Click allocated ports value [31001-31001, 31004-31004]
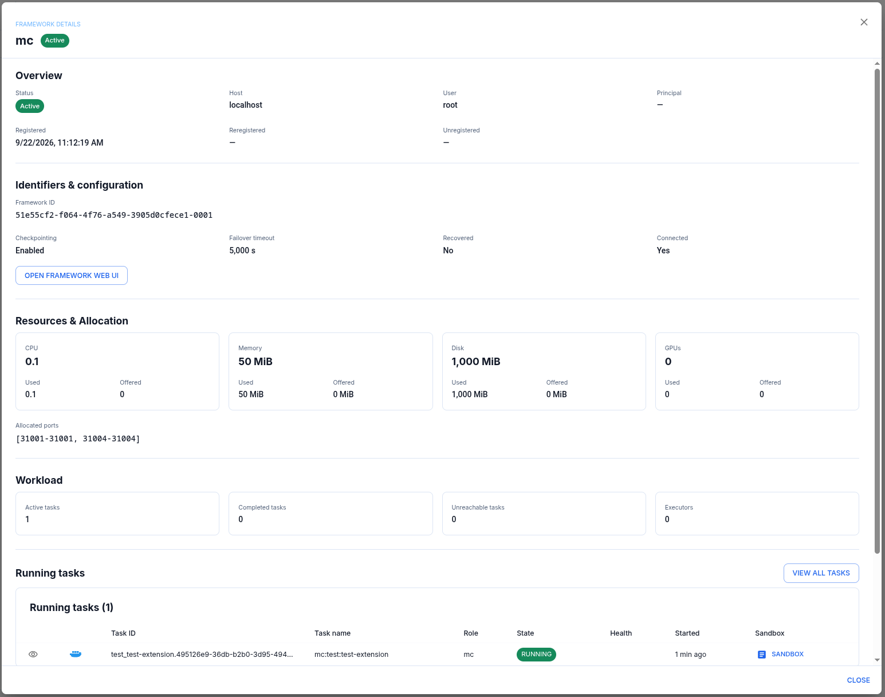885x697 pixels. point(78,438)
